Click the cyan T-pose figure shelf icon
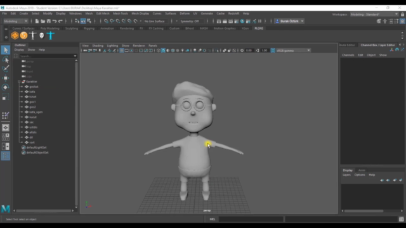Screen dimensions: 406x228 (51, 35)
